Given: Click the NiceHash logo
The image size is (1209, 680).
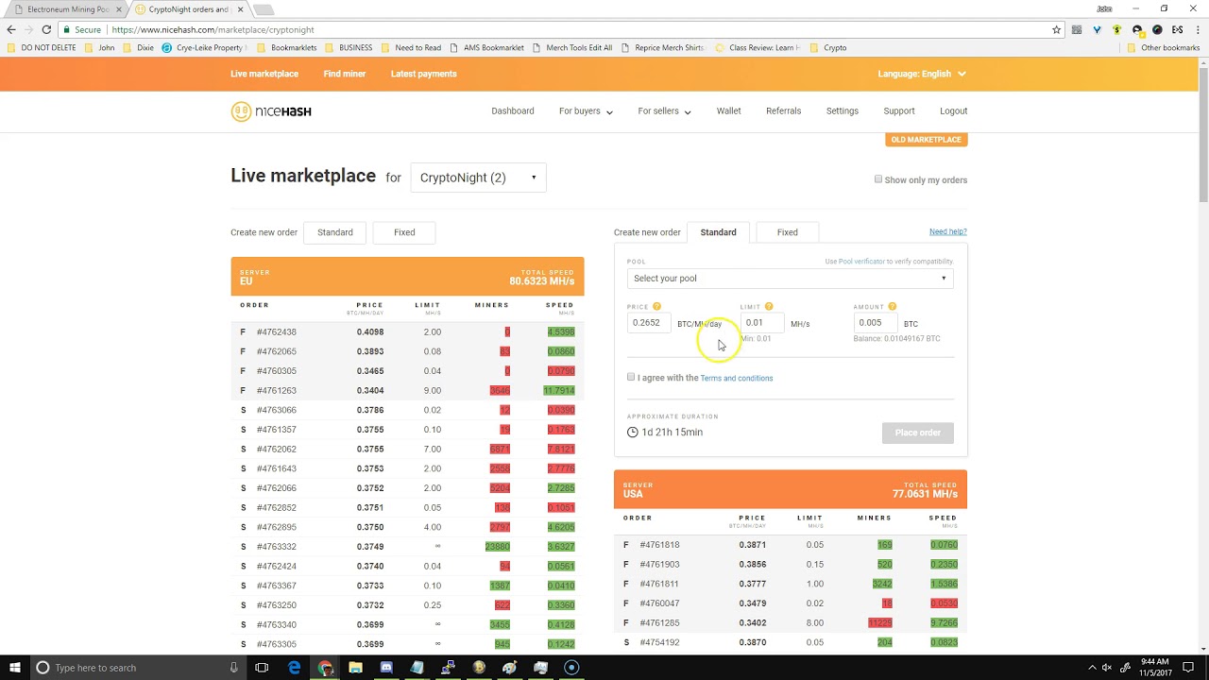Looking at the screenshot, I should [271, 111].
